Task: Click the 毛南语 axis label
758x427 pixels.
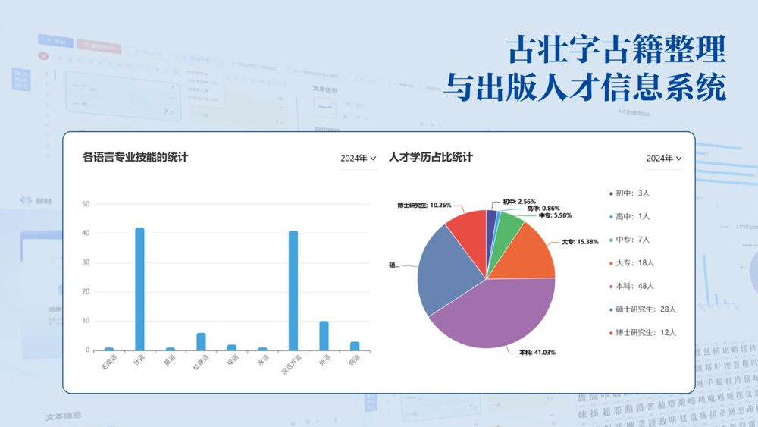Action: tap(109, 363)
